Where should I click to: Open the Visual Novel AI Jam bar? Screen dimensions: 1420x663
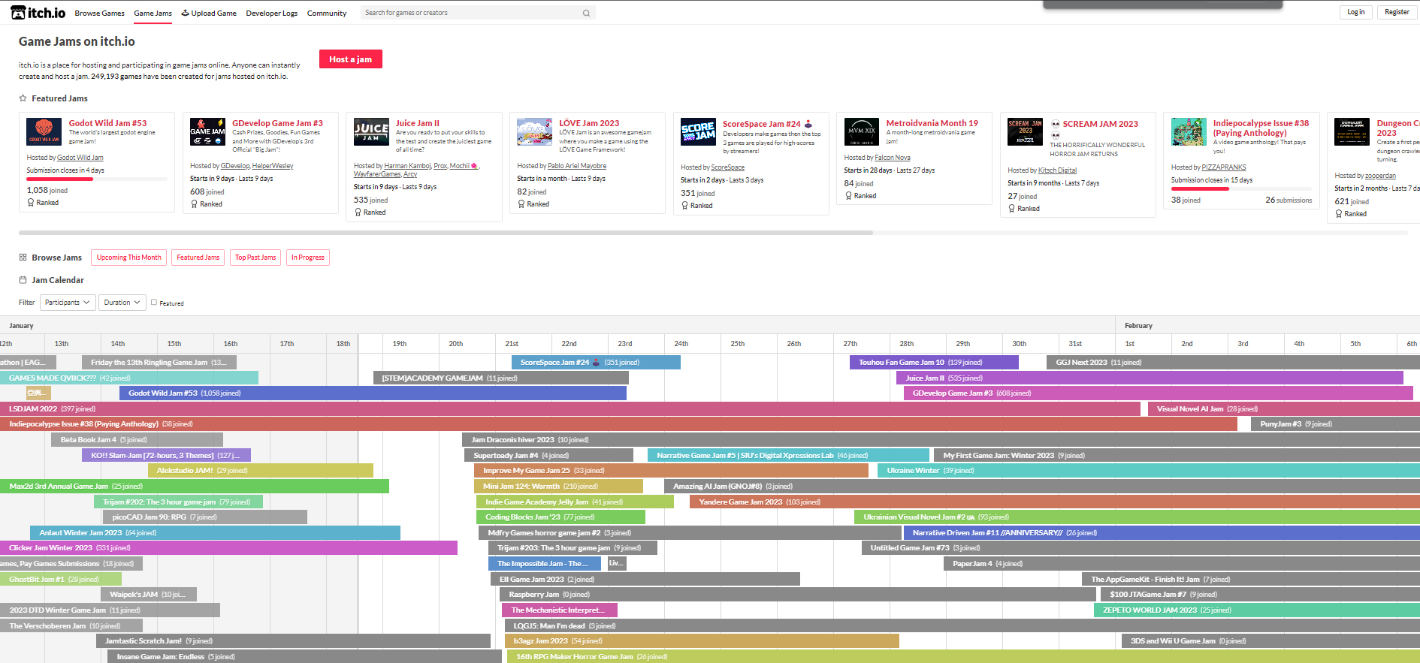coord(1284,409)
